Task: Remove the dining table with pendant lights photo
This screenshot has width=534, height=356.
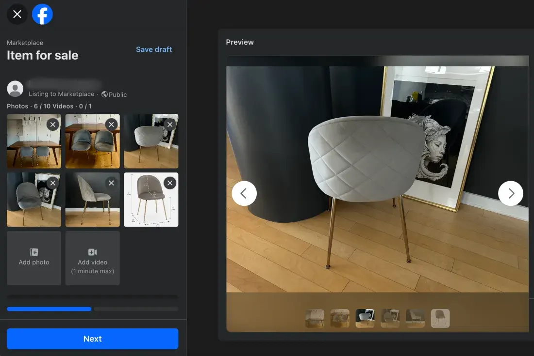Action: pyautogui.click(x=53, y=124)
